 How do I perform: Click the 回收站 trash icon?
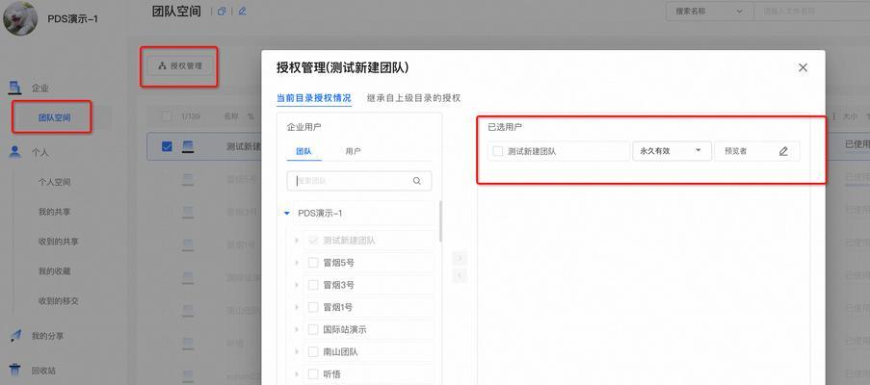pyautogui.click(x=15, y=370)
